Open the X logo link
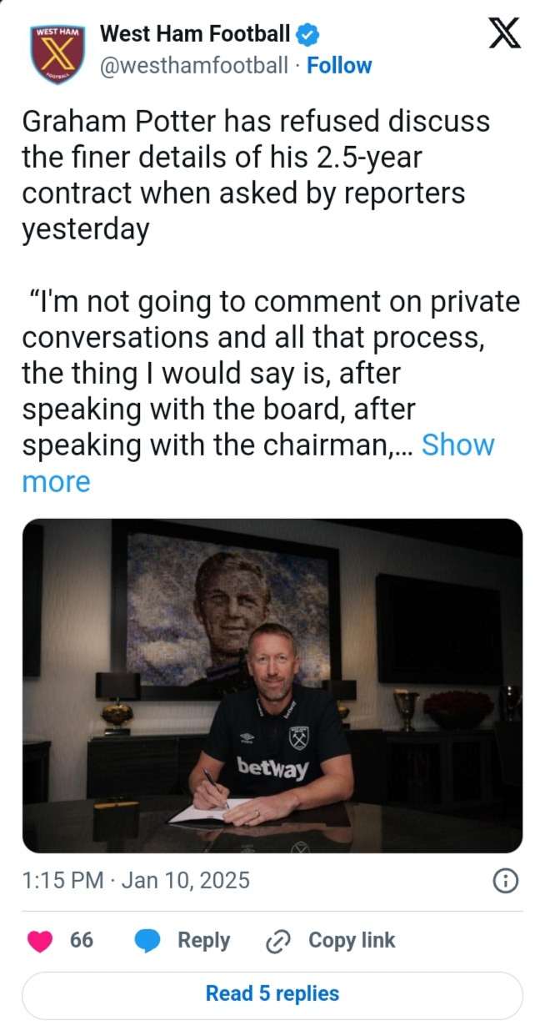540x1031 pixels. pos(503,34)
